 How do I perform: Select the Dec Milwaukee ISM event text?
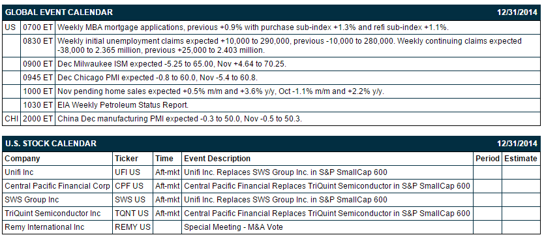click(172, 64)
